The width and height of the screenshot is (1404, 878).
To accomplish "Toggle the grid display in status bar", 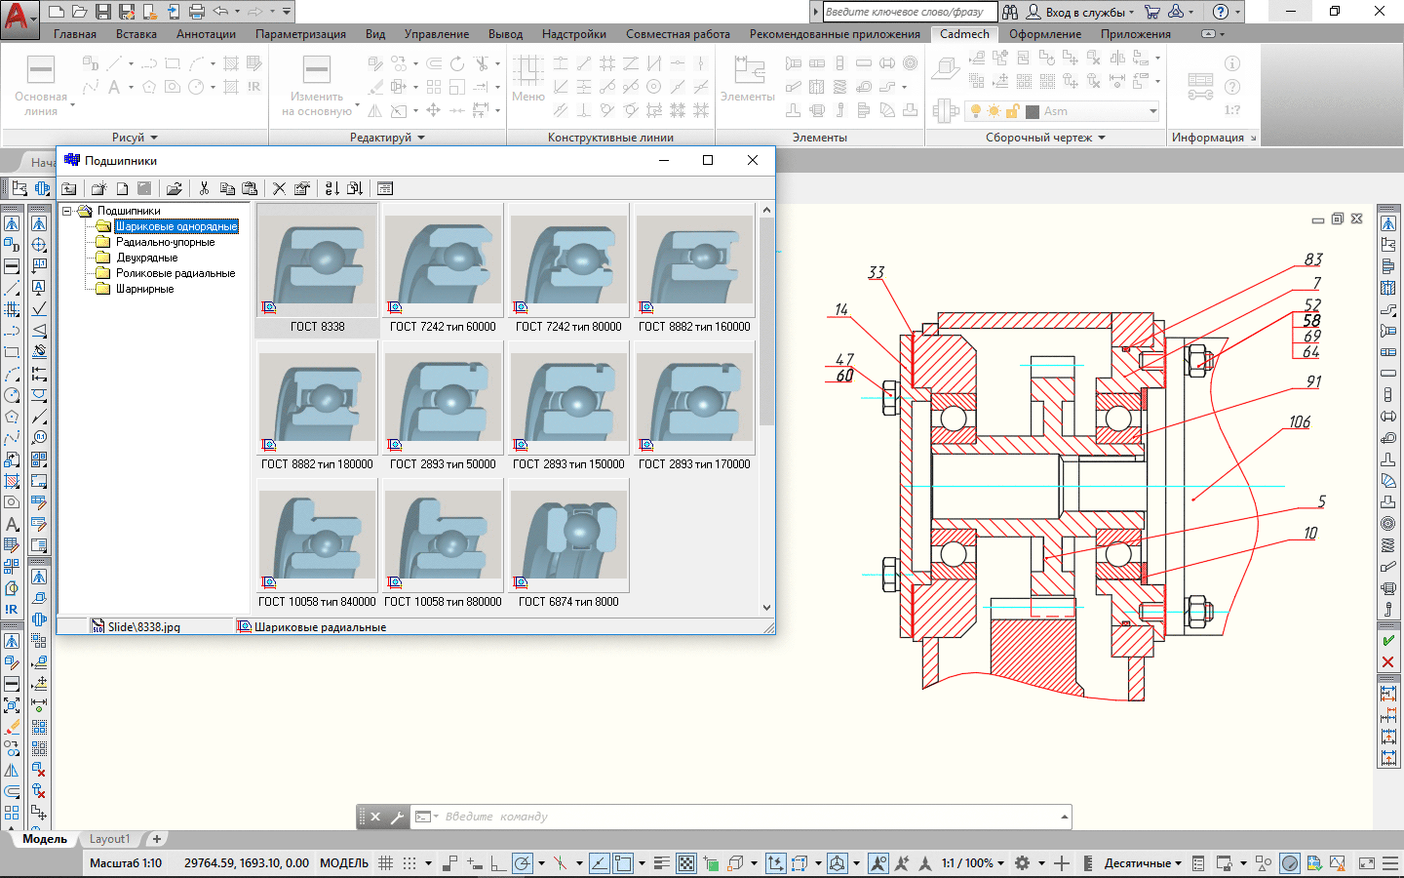I will pos(386,863).
